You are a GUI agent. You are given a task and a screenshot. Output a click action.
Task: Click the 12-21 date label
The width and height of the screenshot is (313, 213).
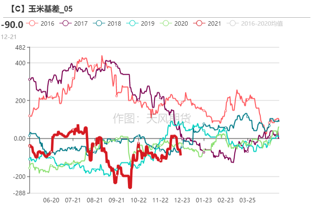[8, 37]
